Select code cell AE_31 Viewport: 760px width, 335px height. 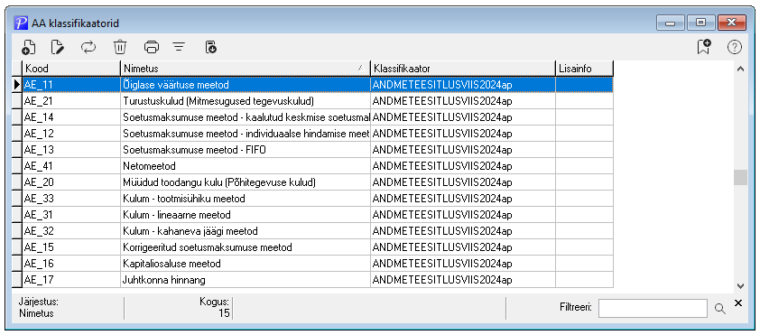71,215
